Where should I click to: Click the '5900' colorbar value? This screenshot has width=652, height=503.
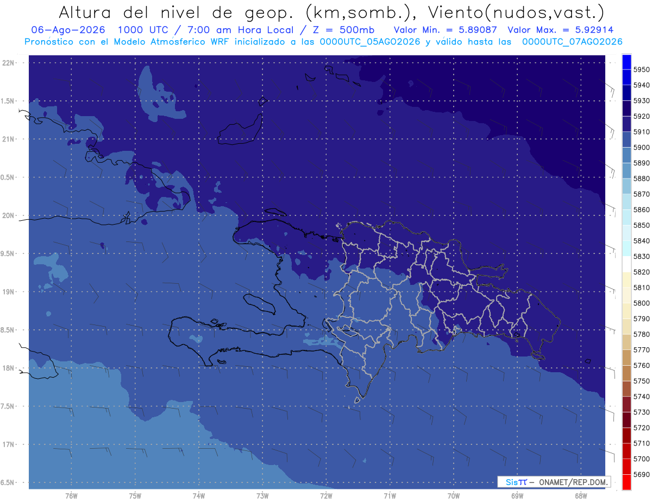click(641, 147)
